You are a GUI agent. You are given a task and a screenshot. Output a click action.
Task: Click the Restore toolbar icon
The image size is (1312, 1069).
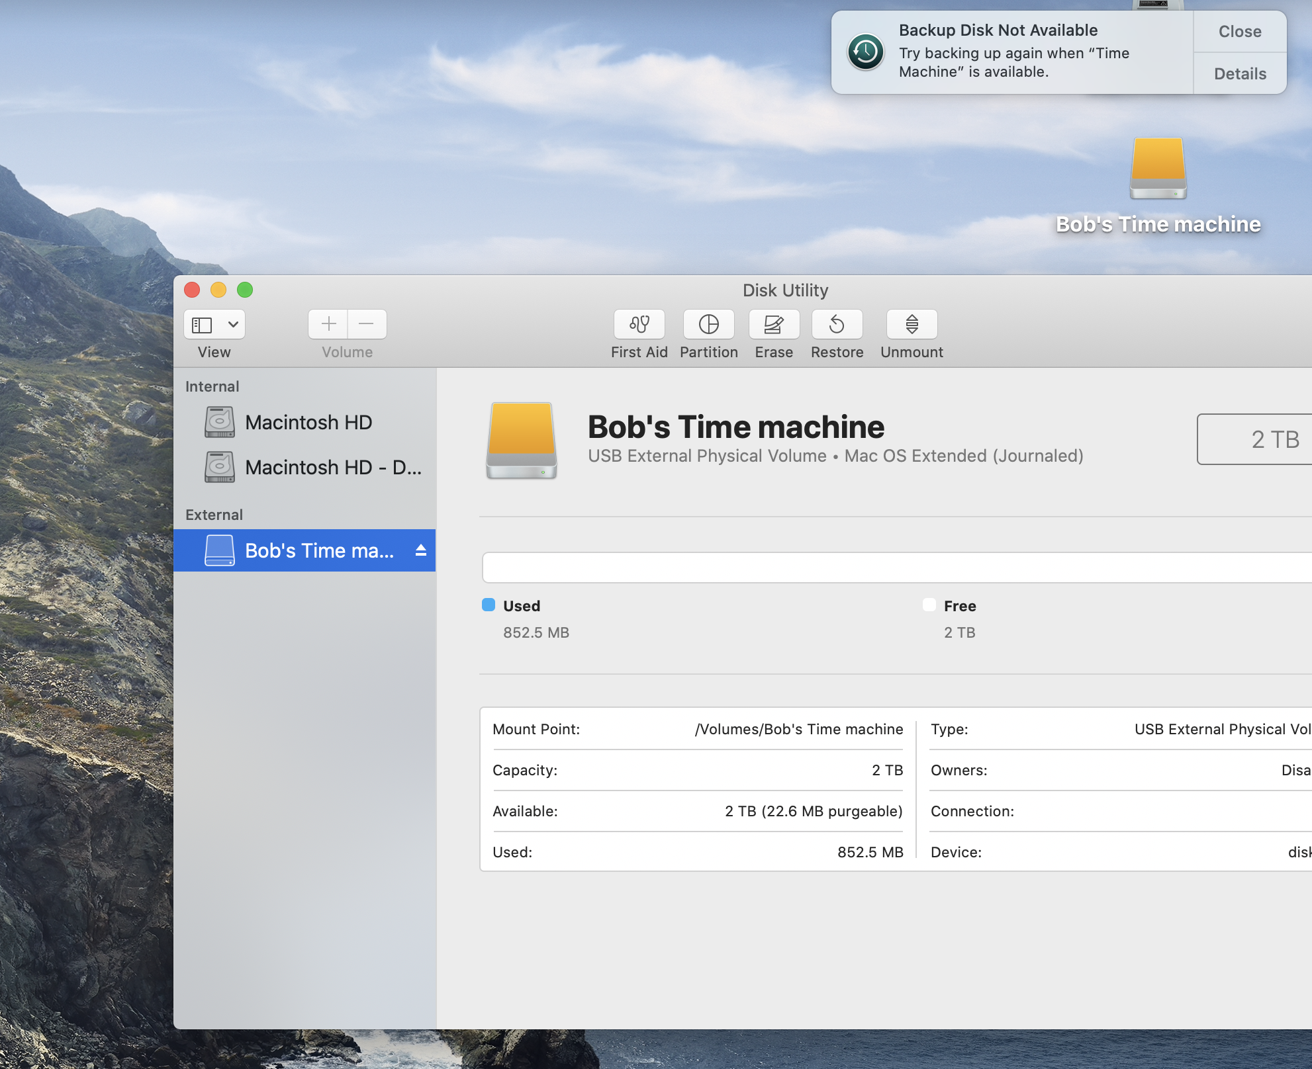pos(837,324)
